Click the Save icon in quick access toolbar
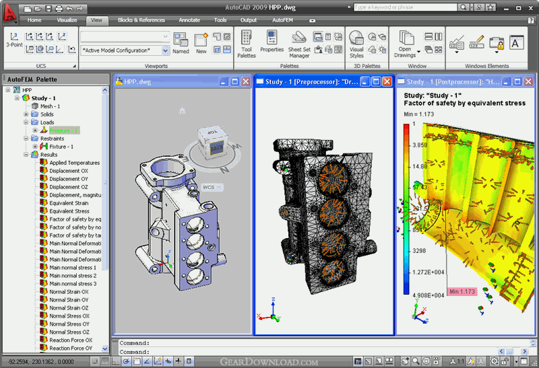The height and width of the screenshot is (368, 539). [x=49, y=9]
